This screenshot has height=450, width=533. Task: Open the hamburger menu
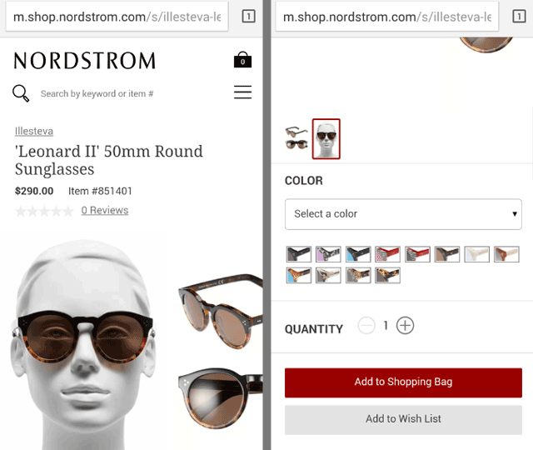coord(242,92)
